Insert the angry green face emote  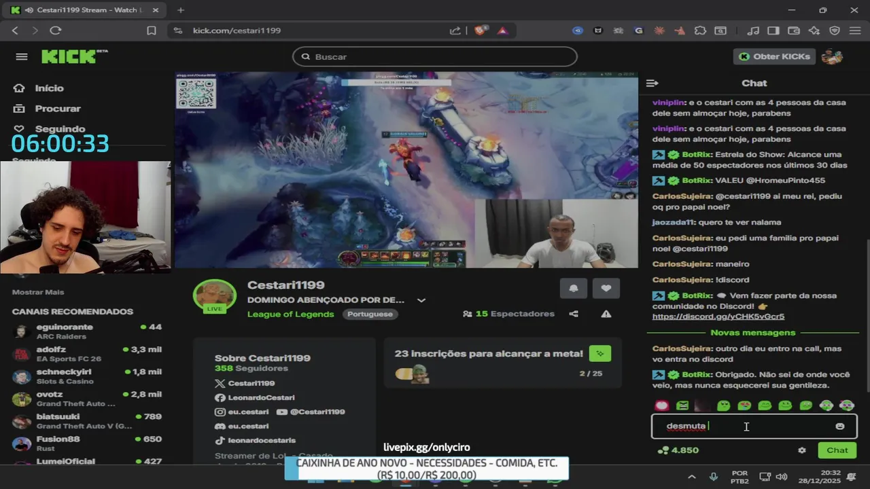click(x=682, y=405)
